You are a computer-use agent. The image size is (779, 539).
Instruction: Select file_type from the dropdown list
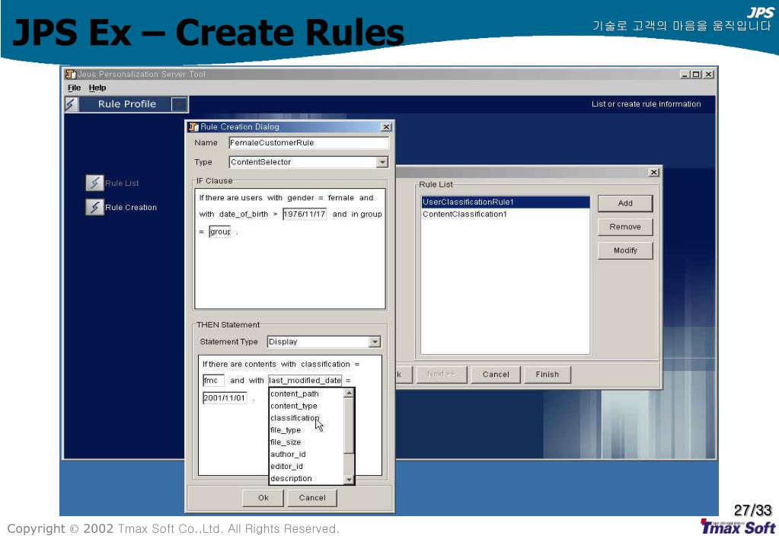306,430
